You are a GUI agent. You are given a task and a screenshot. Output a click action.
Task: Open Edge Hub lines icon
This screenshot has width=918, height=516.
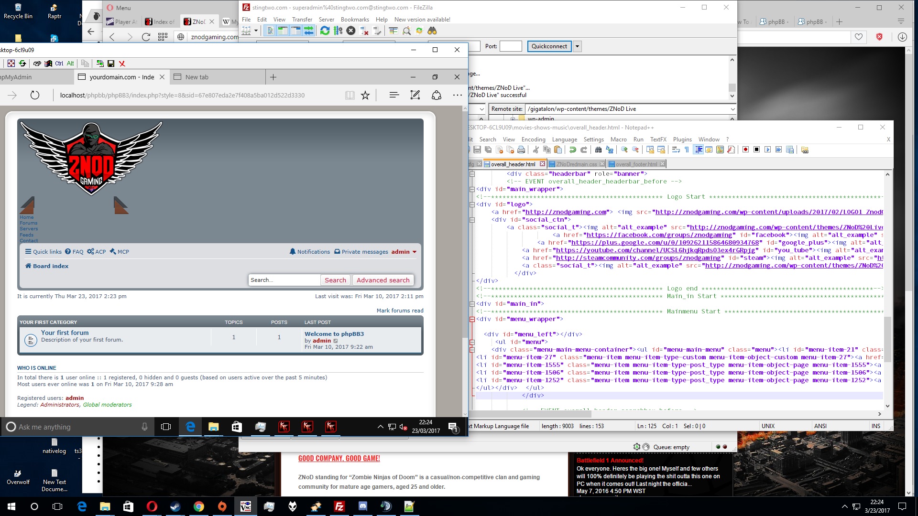(x=394, y=95)
